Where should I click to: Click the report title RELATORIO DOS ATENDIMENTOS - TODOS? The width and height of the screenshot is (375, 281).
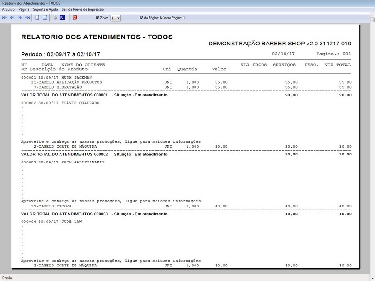97,37
